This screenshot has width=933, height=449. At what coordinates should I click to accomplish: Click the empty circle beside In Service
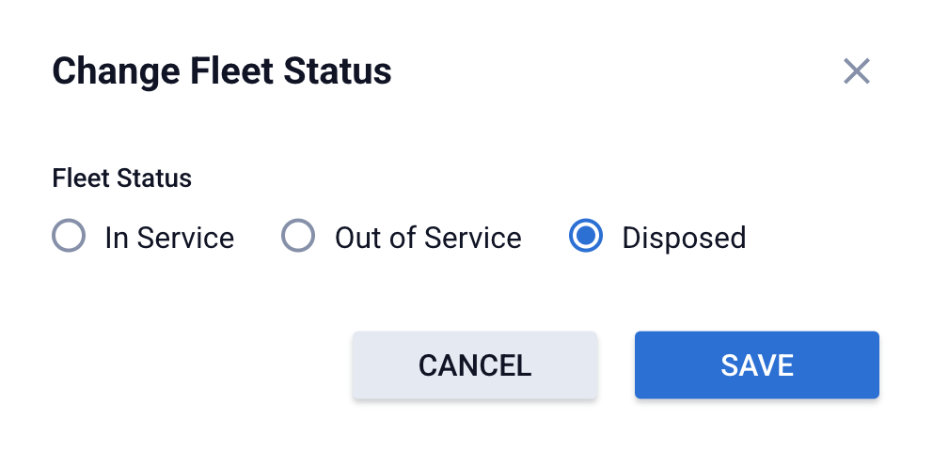pos(69,237)
